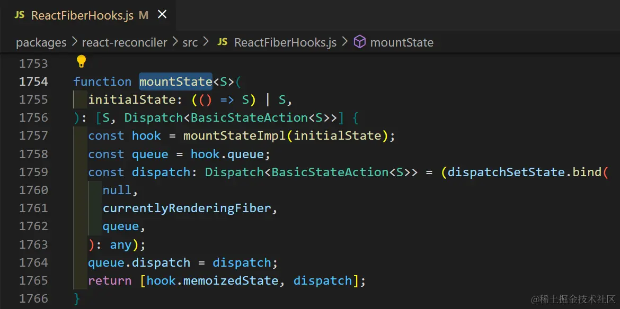This screenshot has height=309, width=620.
Task: Click line number 1759
Action: click(33, 172)
